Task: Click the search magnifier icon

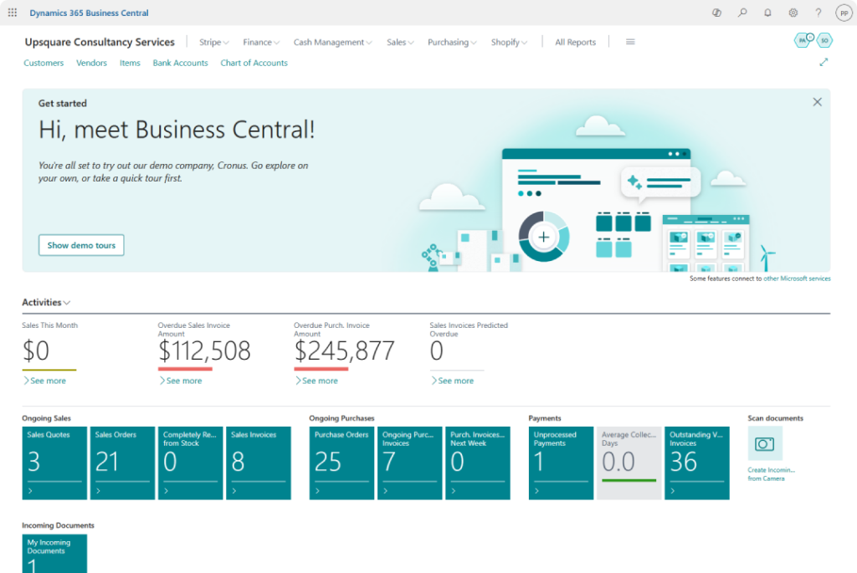Action: 742,13
